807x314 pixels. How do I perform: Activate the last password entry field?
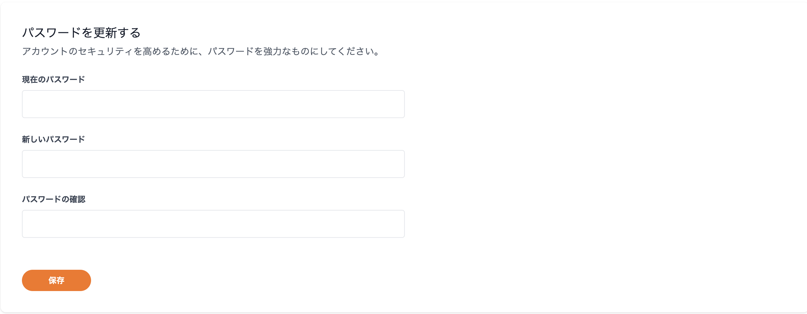(213, 224)
